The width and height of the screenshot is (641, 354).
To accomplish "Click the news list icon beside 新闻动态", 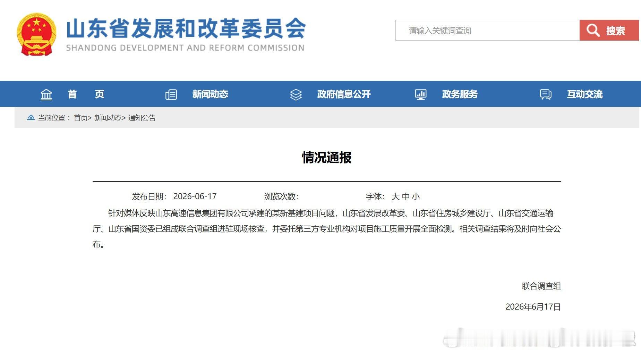I will [x=171, y=94].
